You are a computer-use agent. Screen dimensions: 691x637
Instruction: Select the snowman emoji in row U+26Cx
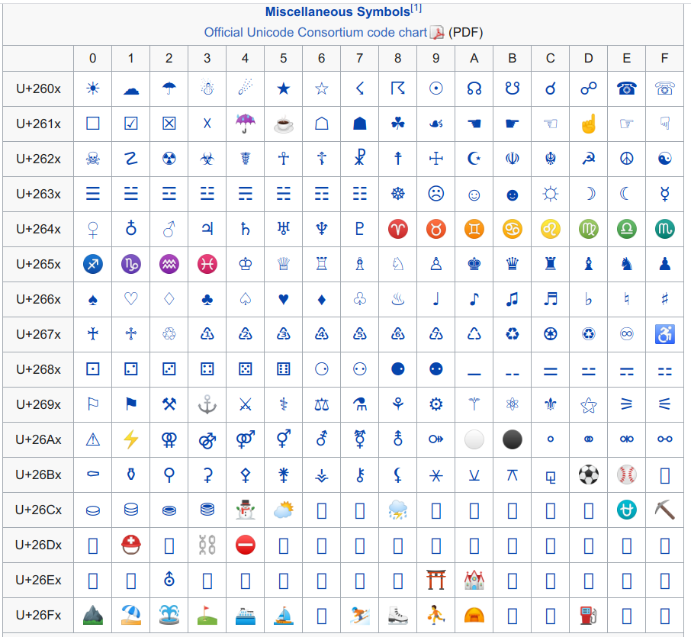coord(245,510)
